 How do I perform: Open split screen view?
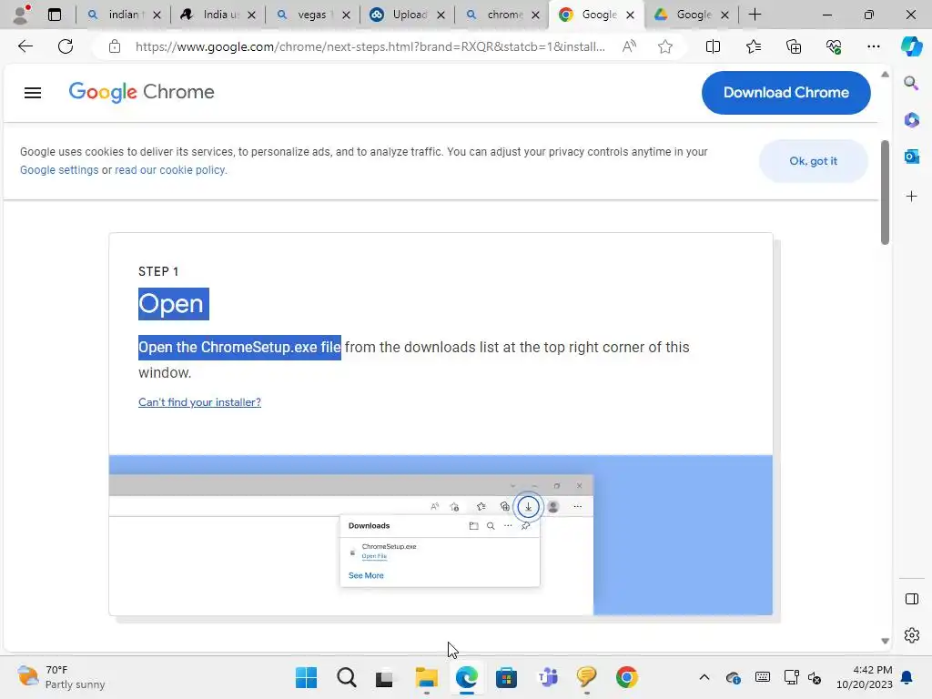pyautogui.click(x=713, y=46)
